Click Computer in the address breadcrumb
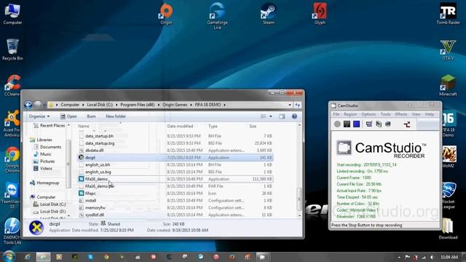466x262 pixels. point(70,105)
